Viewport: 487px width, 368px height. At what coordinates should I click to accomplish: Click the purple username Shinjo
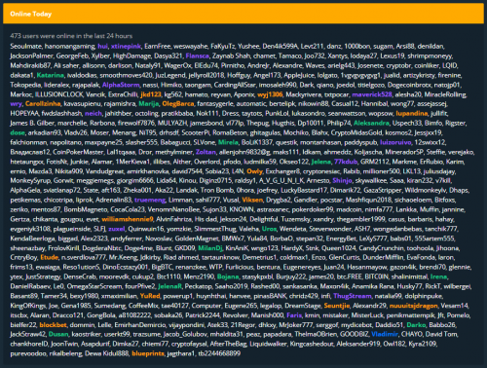click(342, 181)
